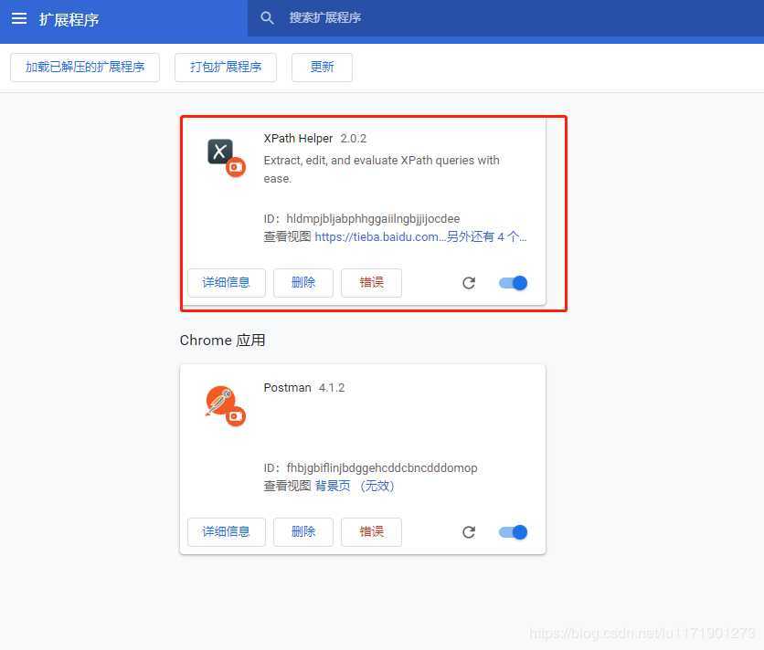Reload the Postman app
The image size is (764, 650).
coord(469,532)
